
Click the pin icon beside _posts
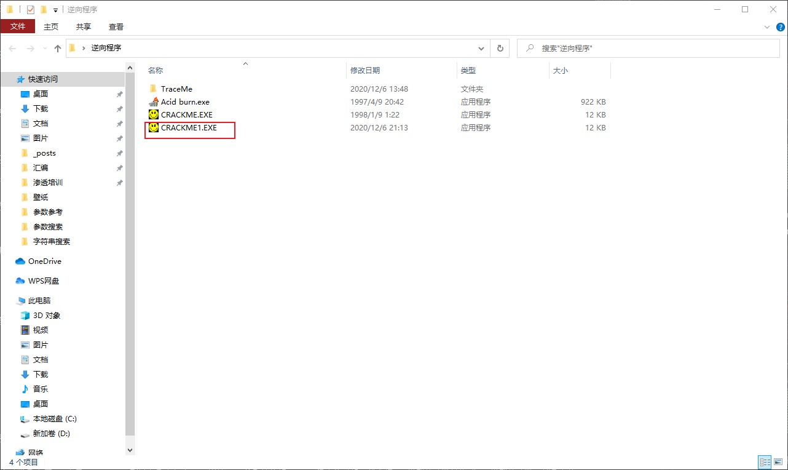(119, 153)
